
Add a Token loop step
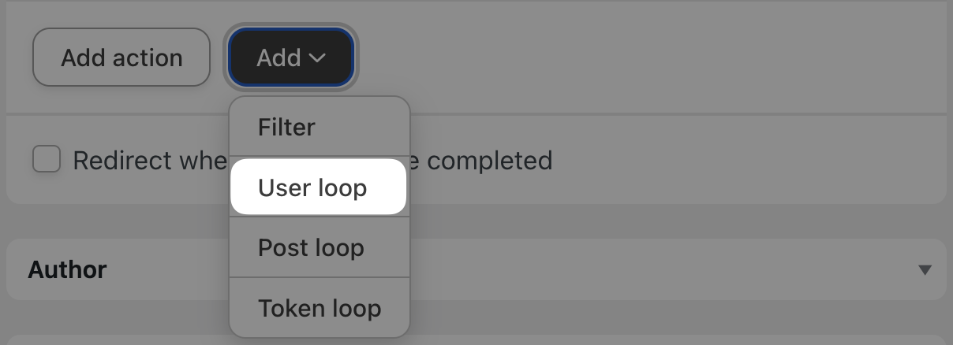(319, 308)
